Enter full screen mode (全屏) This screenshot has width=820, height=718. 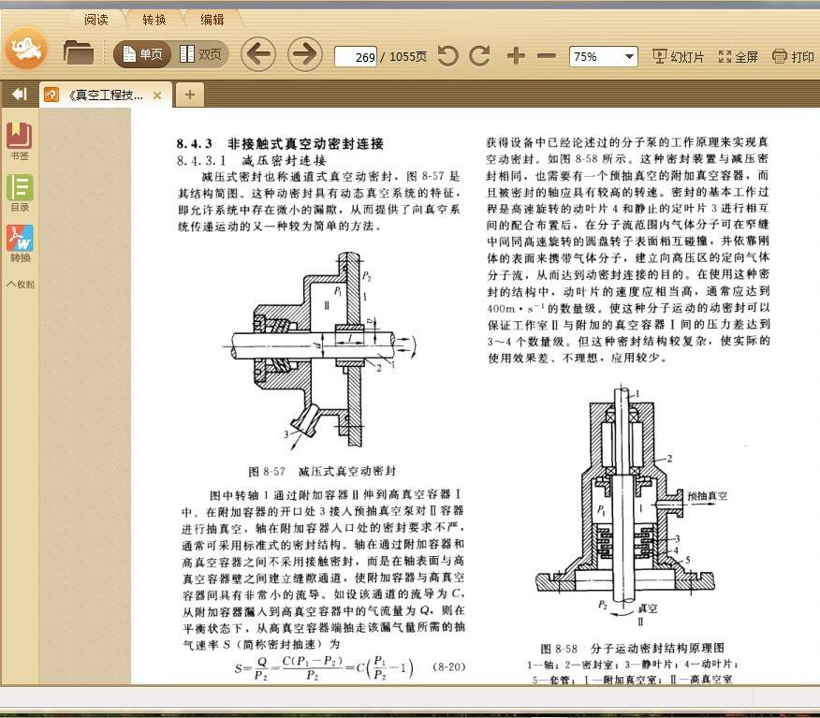[x=738, y=56]
